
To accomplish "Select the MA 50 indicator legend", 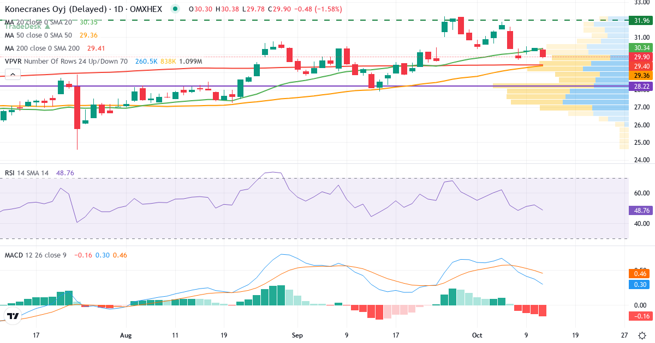I will click(x=38, y=35).
